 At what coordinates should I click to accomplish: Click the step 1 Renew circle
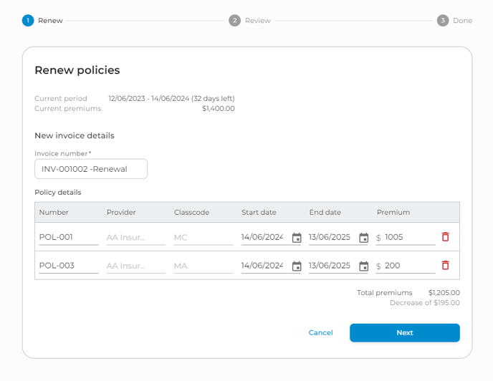pos(28,21)
